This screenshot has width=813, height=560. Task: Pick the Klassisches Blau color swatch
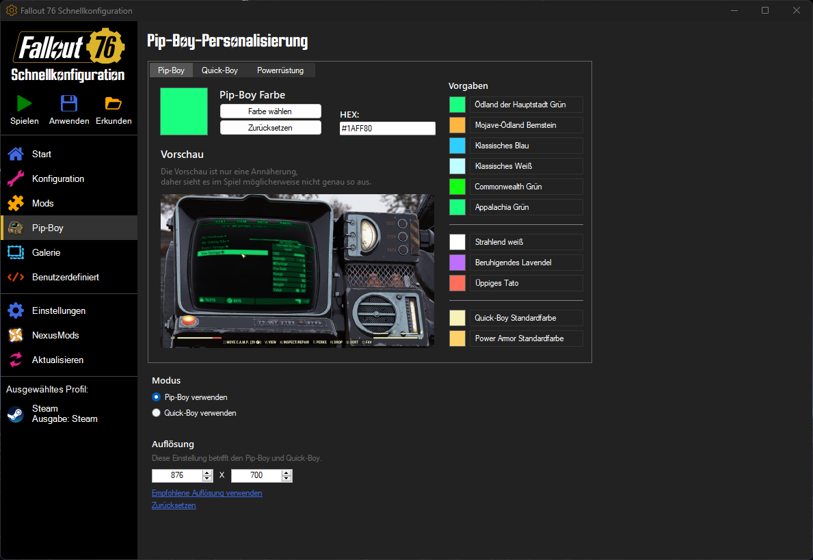tap(457, 146)
